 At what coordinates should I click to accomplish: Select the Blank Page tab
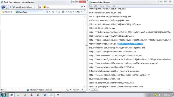click(27, 12)
